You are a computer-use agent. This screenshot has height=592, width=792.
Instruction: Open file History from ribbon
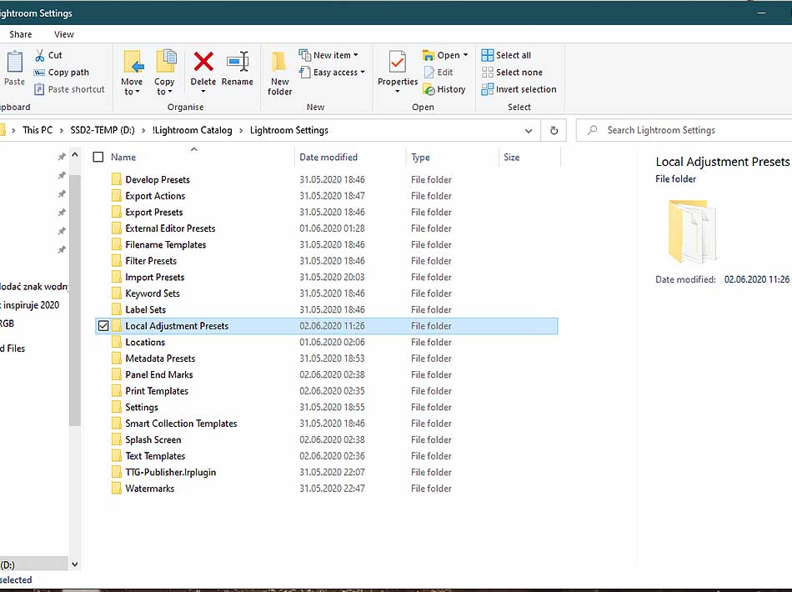click(444, 89)
